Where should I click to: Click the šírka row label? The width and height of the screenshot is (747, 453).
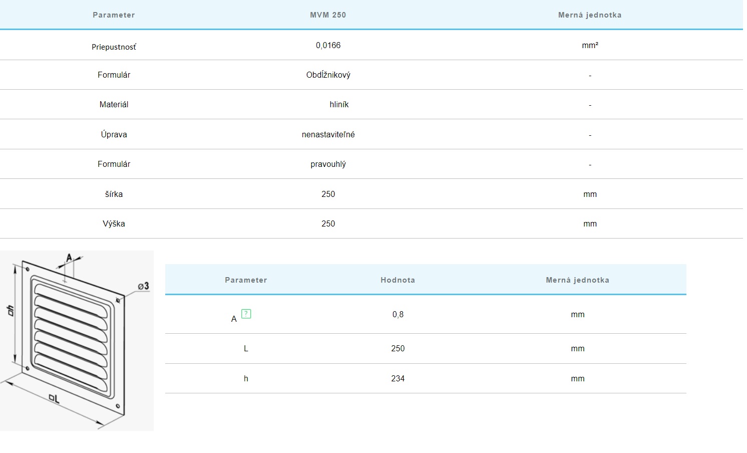[114, 194]
